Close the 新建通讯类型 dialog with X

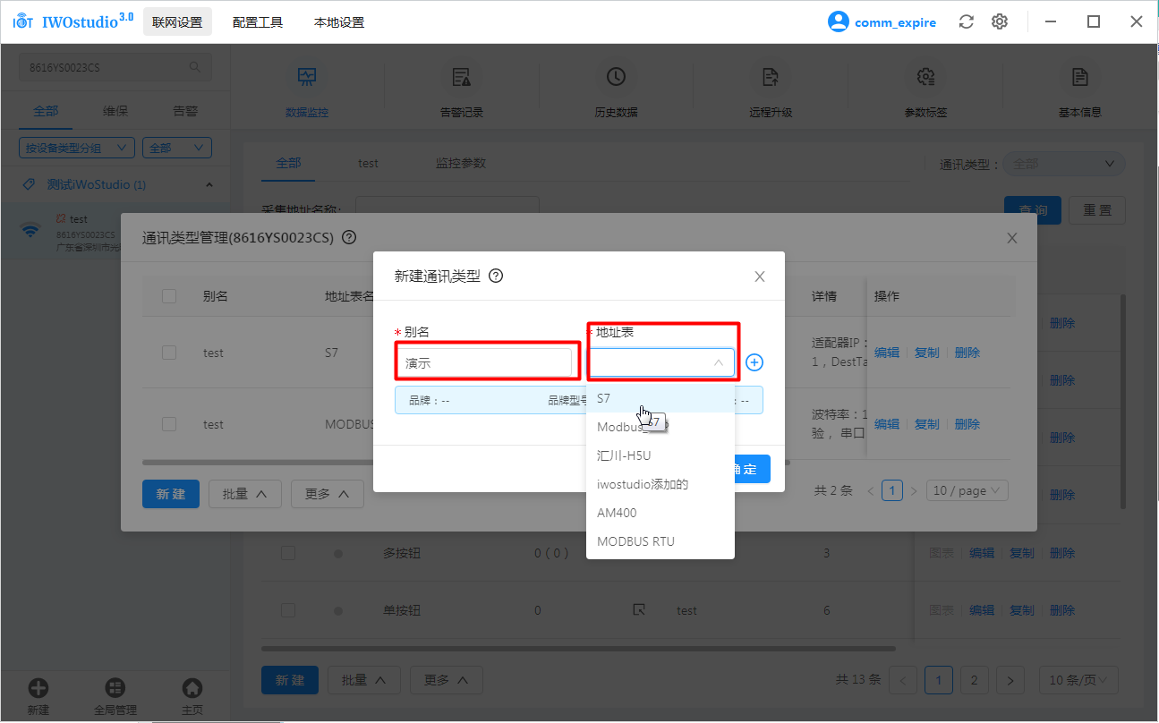760,276
